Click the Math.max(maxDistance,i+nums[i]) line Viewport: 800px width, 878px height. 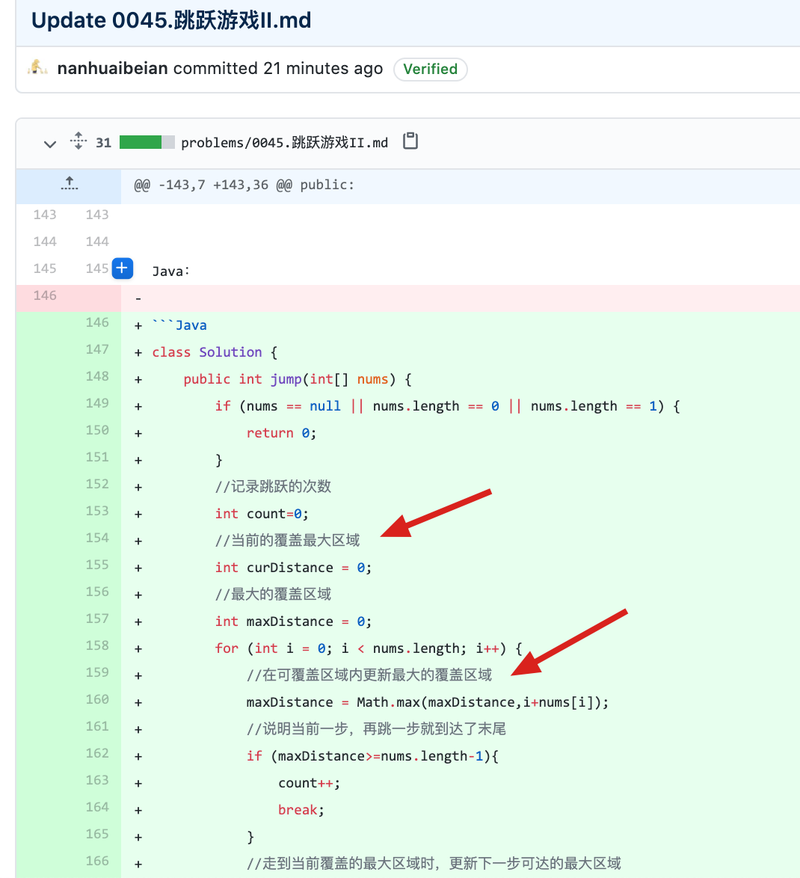pyautogui.click(x=428, y=702)
